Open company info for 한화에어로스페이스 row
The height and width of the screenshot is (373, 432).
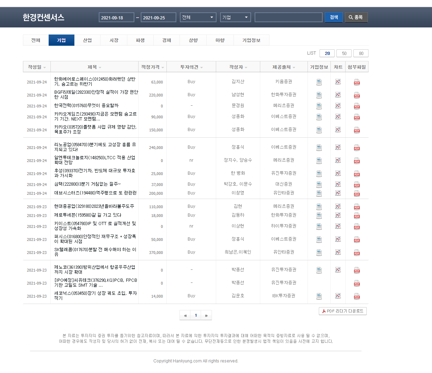coord(319,82)
